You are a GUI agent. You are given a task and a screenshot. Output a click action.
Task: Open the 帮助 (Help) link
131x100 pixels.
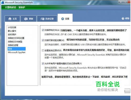pos(127,18)
